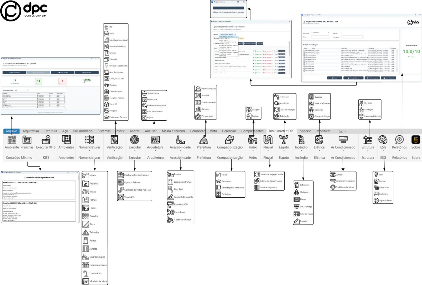Select the Caixa de Corte tool

pos(113,92)
